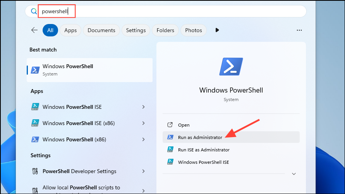Screen dimensions: 345x194
Task: Switch to the Settings filter tab
Action: [136, 30]
